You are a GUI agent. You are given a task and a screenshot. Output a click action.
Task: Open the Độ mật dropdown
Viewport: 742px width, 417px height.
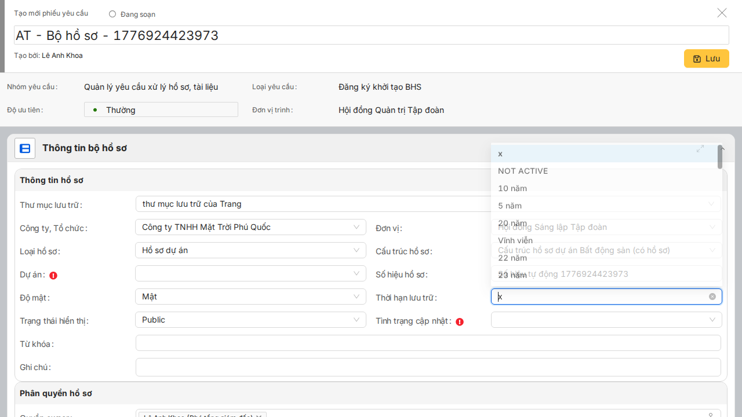pyautogui.click(x=250, y=297)
